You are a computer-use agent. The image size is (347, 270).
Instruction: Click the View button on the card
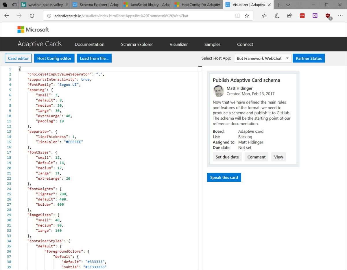[278, 157]
